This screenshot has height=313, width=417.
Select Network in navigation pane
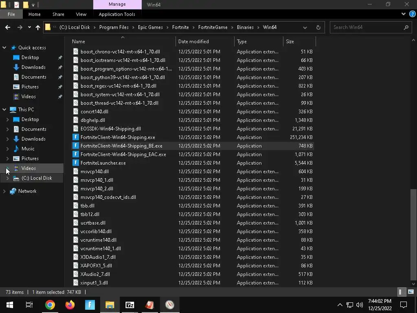tap(27, 191)
